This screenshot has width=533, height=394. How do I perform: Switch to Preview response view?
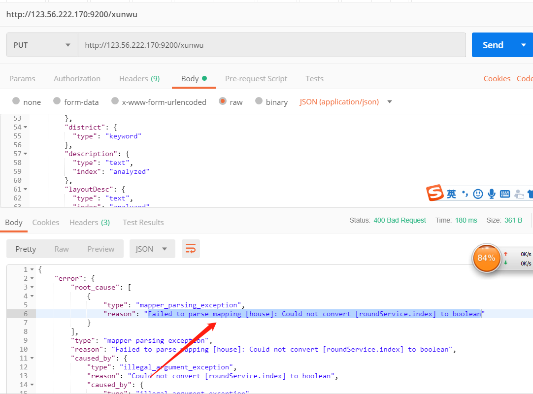100,249
